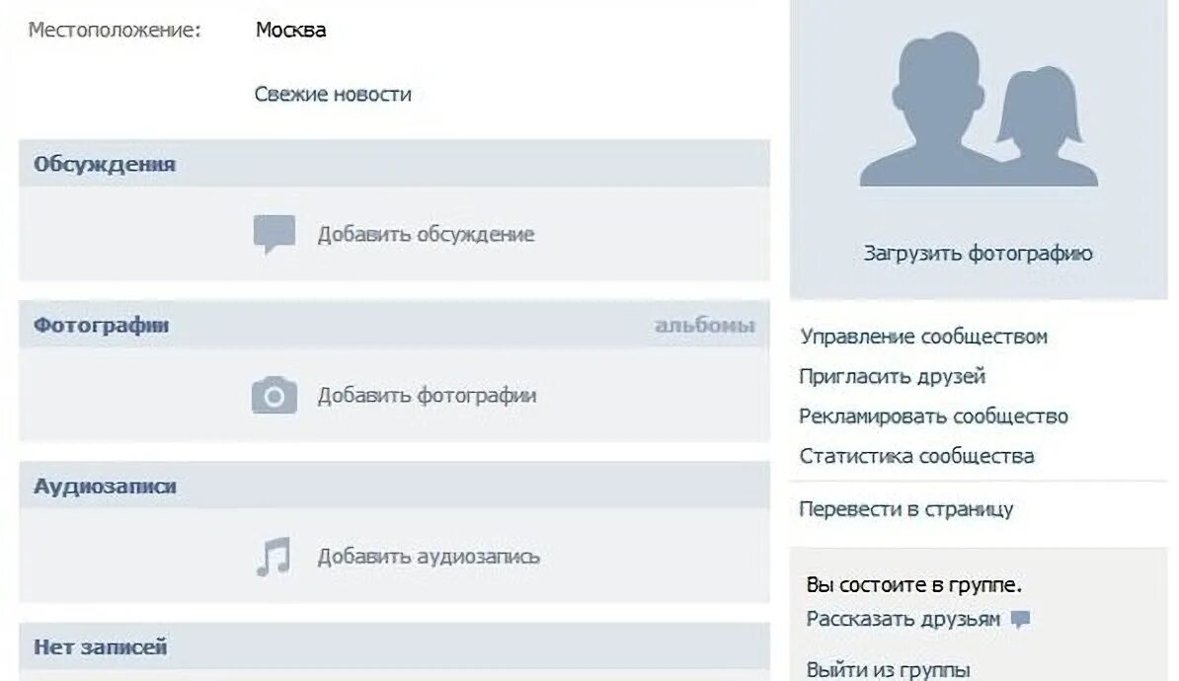Expand the Обсуждения section header

pos(394,163)
